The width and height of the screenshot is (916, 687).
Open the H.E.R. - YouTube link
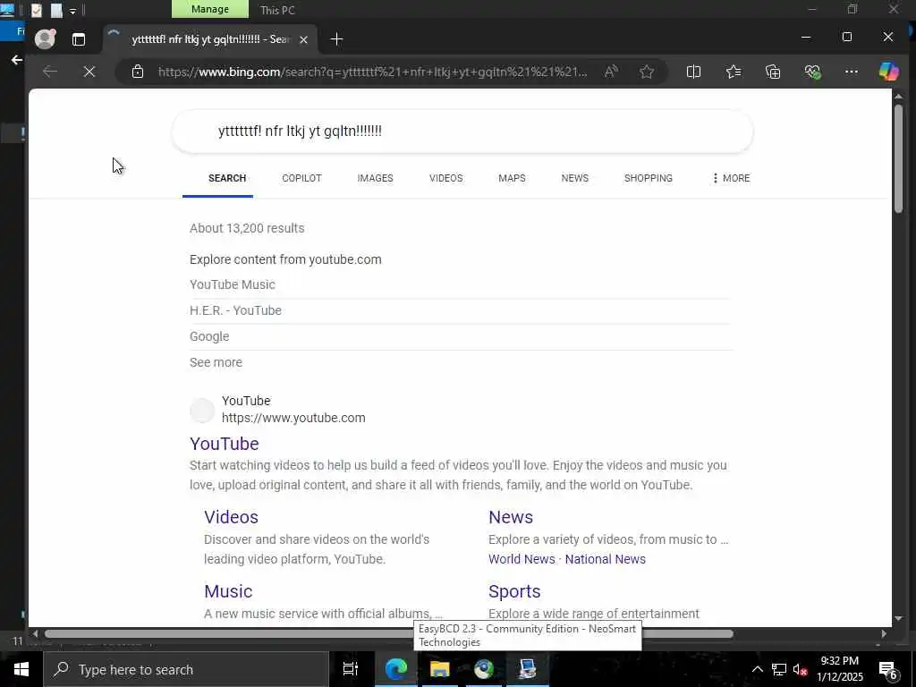tap(235, 310)
